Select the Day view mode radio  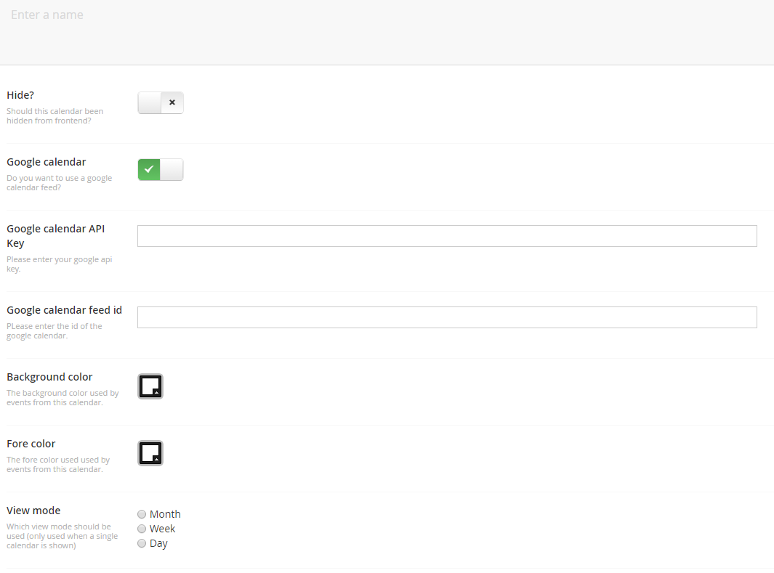click(x=142, y=543)
